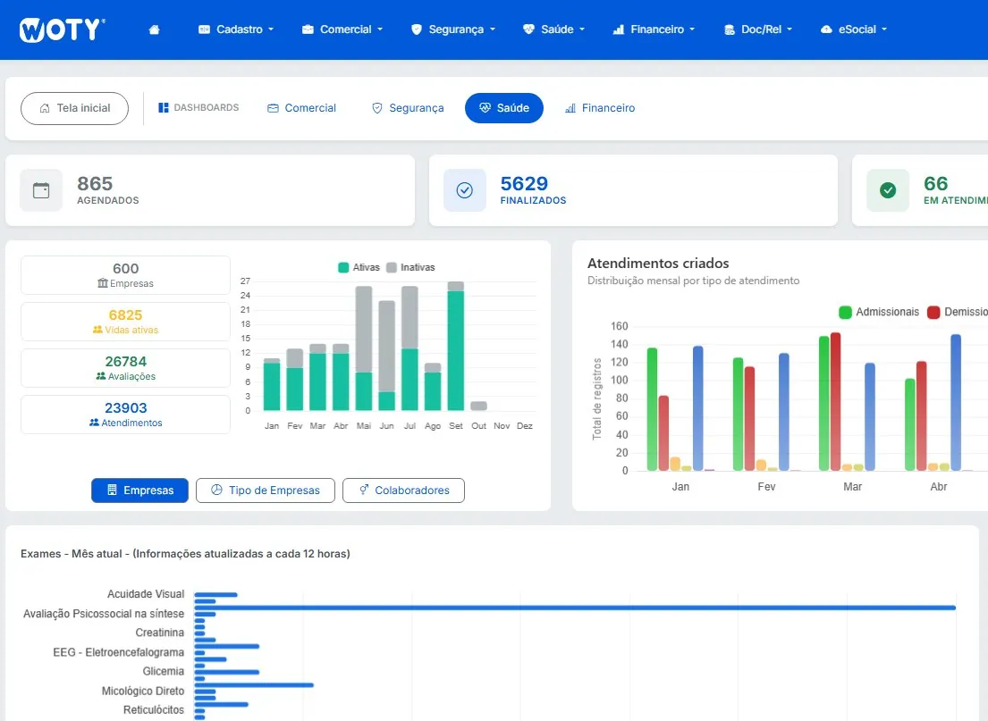Open the 26784 Avaliações card
The height and width of the screenshot is (721, 988).
pyautogui.click(x=125, y=368)
